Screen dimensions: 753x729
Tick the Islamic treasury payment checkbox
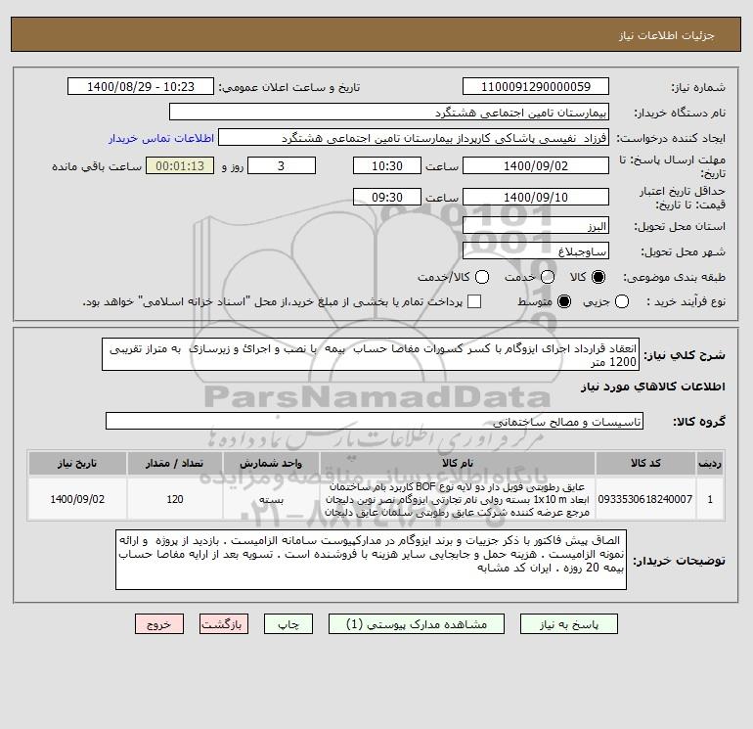point(474,301)
